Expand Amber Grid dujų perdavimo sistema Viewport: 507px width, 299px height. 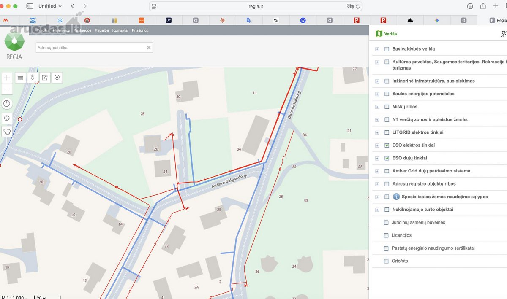pos(377,171)
